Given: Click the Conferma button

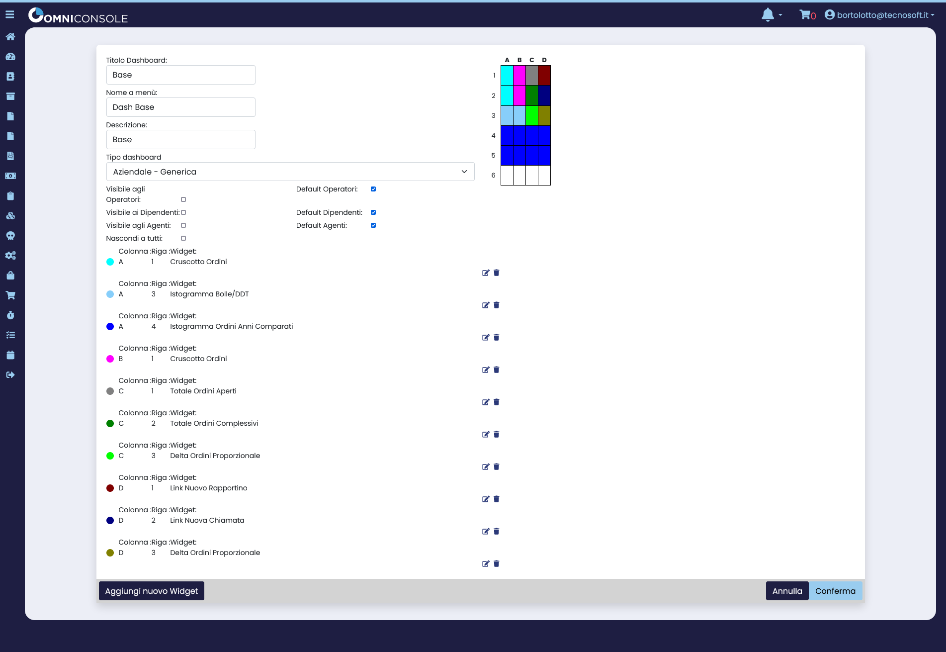Looking at the screenshot, I should click(x=835, y=591).
